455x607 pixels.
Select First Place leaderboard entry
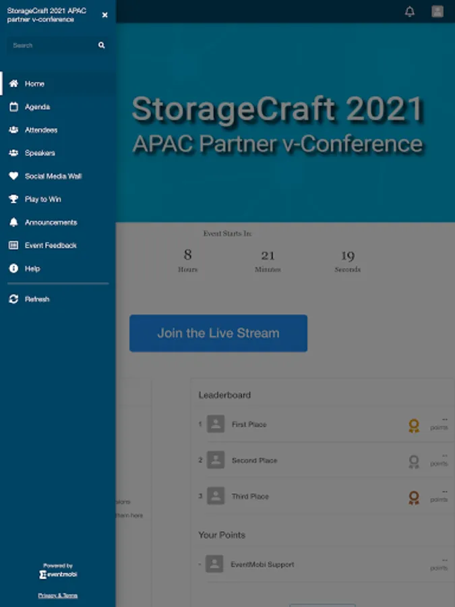pos(249,424)
